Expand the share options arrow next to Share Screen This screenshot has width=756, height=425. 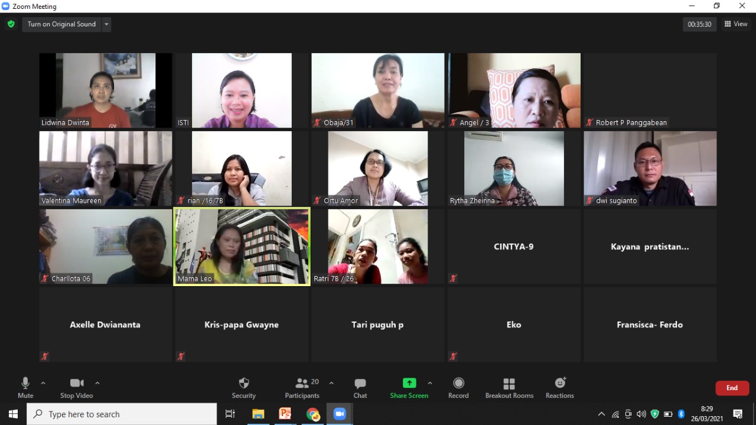pyautogui.click(x=430, y=383)
